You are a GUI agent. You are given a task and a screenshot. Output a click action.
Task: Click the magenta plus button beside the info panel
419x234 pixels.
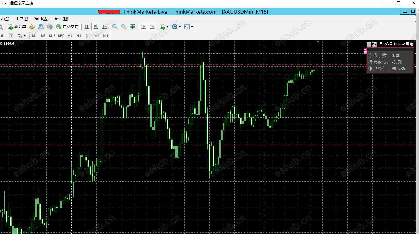(365, 50)
